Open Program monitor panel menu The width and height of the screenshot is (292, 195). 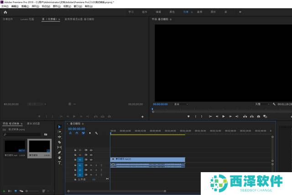171,19
